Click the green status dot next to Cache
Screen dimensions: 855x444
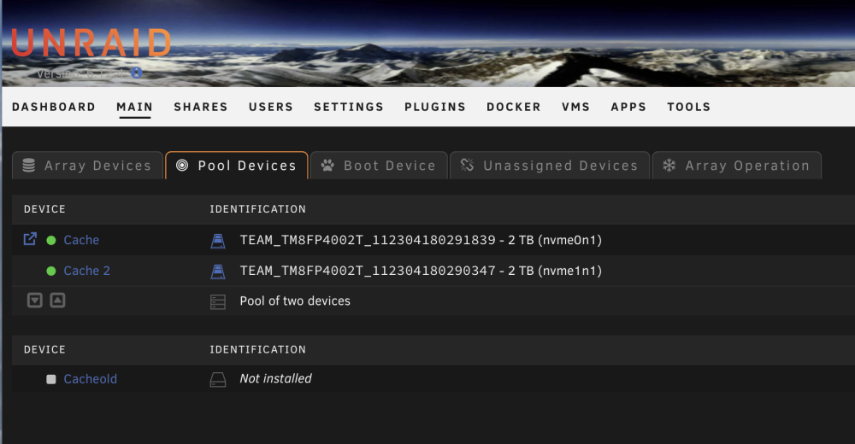tap(51, 240)
